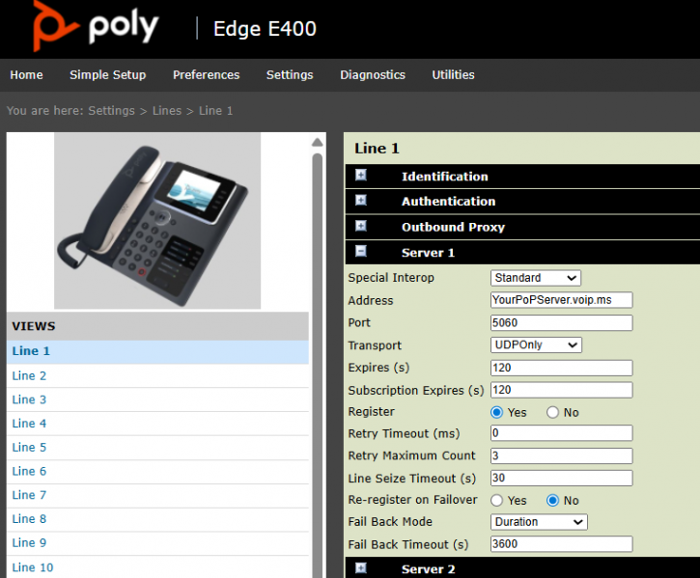Collapse the Server 1 section minus icon
Image resolution: width=700 pixels, height=578 pixels.
point(361,252)
